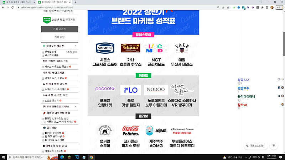Screen dimensions: 285x160
Task: Open Chrome from the taskbar
Action: 91,157
